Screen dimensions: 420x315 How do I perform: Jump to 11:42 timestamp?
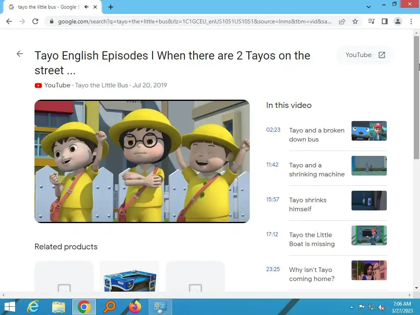coord(272,165)
